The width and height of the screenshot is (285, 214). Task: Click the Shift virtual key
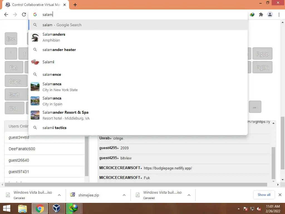coord(16,95)
